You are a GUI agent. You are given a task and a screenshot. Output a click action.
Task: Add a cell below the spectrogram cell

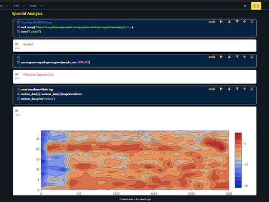(x=244, y=57)
